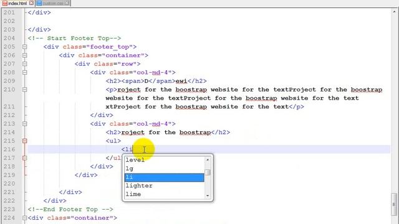Viewport: 399px width, 224px height.
Task: Click line number 209 in the margin
Action: (x=9, y=81)
